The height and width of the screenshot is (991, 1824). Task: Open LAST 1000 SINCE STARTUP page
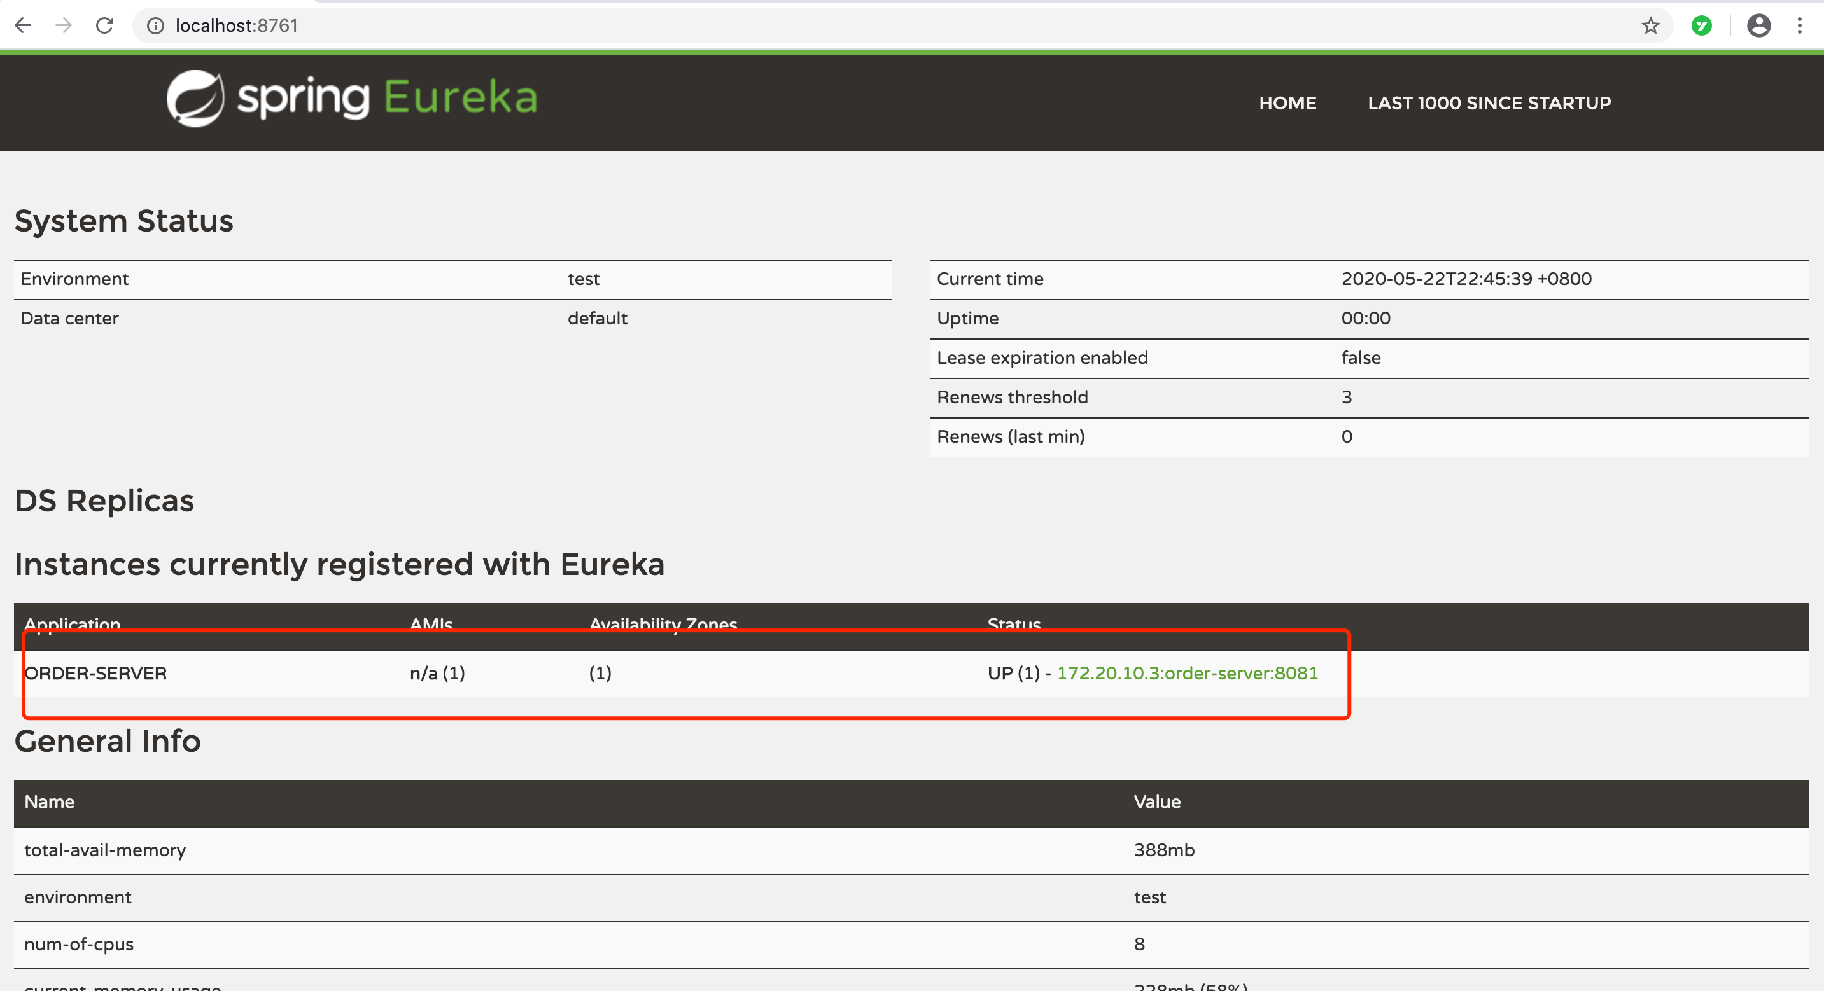[1489, 103]
